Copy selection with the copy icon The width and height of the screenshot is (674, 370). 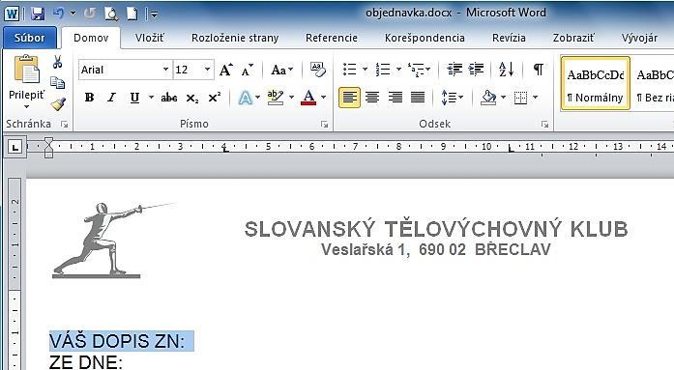coord(58,82)
